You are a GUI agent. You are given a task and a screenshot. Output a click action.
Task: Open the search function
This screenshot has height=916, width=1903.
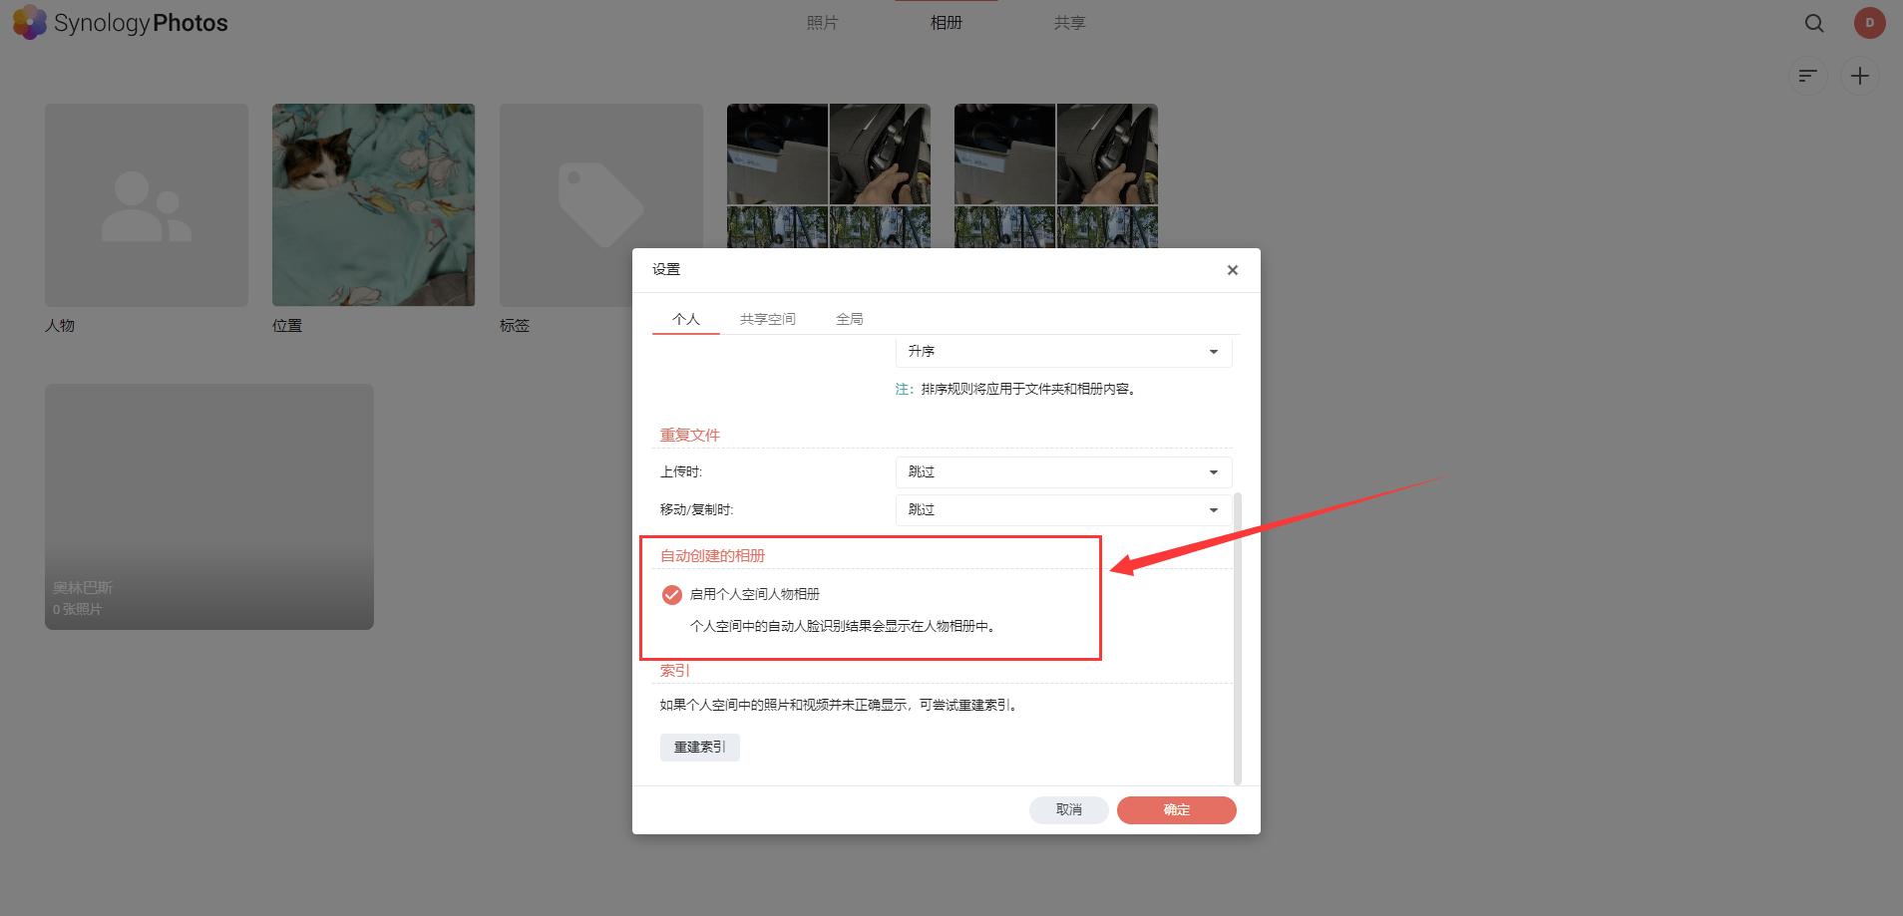[x=1813, y=23]
